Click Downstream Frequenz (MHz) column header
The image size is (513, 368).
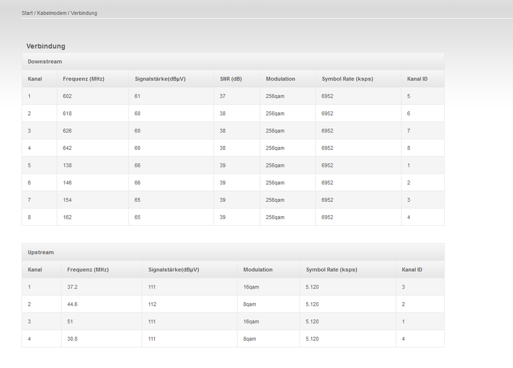(x=83, y=79)
